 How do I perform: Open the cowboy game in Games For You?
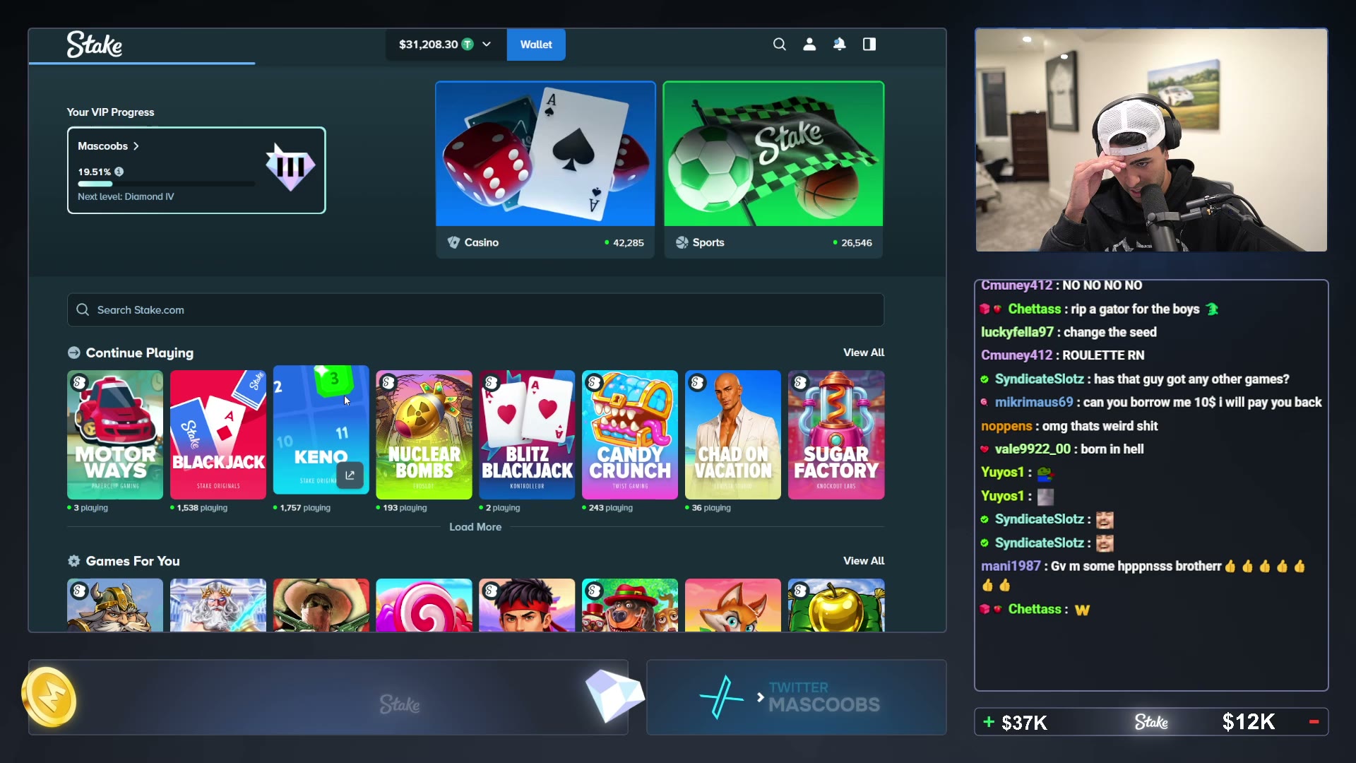pos(321,605)
